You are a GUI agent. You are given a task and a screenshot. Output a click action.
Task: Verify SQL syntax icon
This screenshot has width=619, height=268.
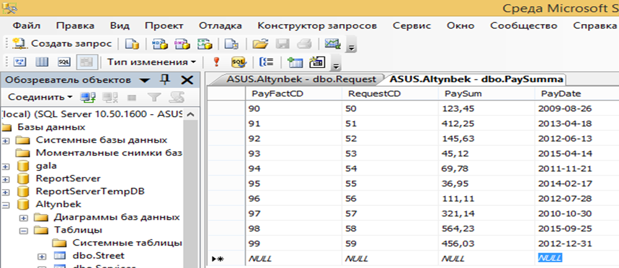[238, 62]
